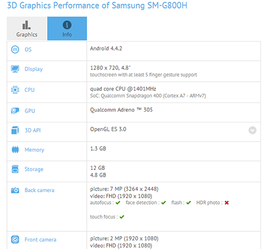Click the Back camera icon
Viewport: 268px width, 249px height.
coord(15,190)
